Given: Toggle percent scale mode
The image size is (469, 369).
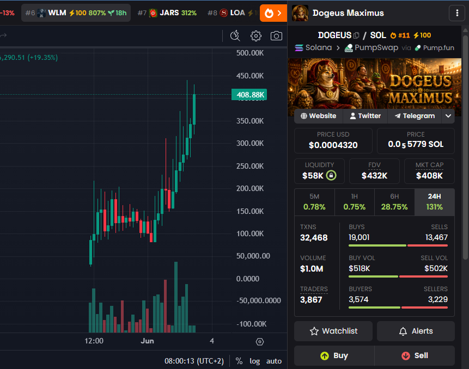Looking at the screenshot, I should (x=239, y=361).
